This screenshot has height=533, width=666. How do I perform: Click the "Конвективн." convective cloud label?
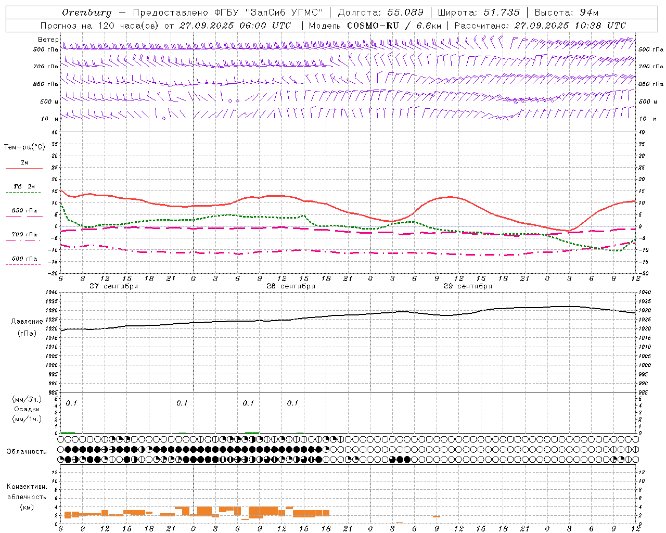click(x=27, y=487)
